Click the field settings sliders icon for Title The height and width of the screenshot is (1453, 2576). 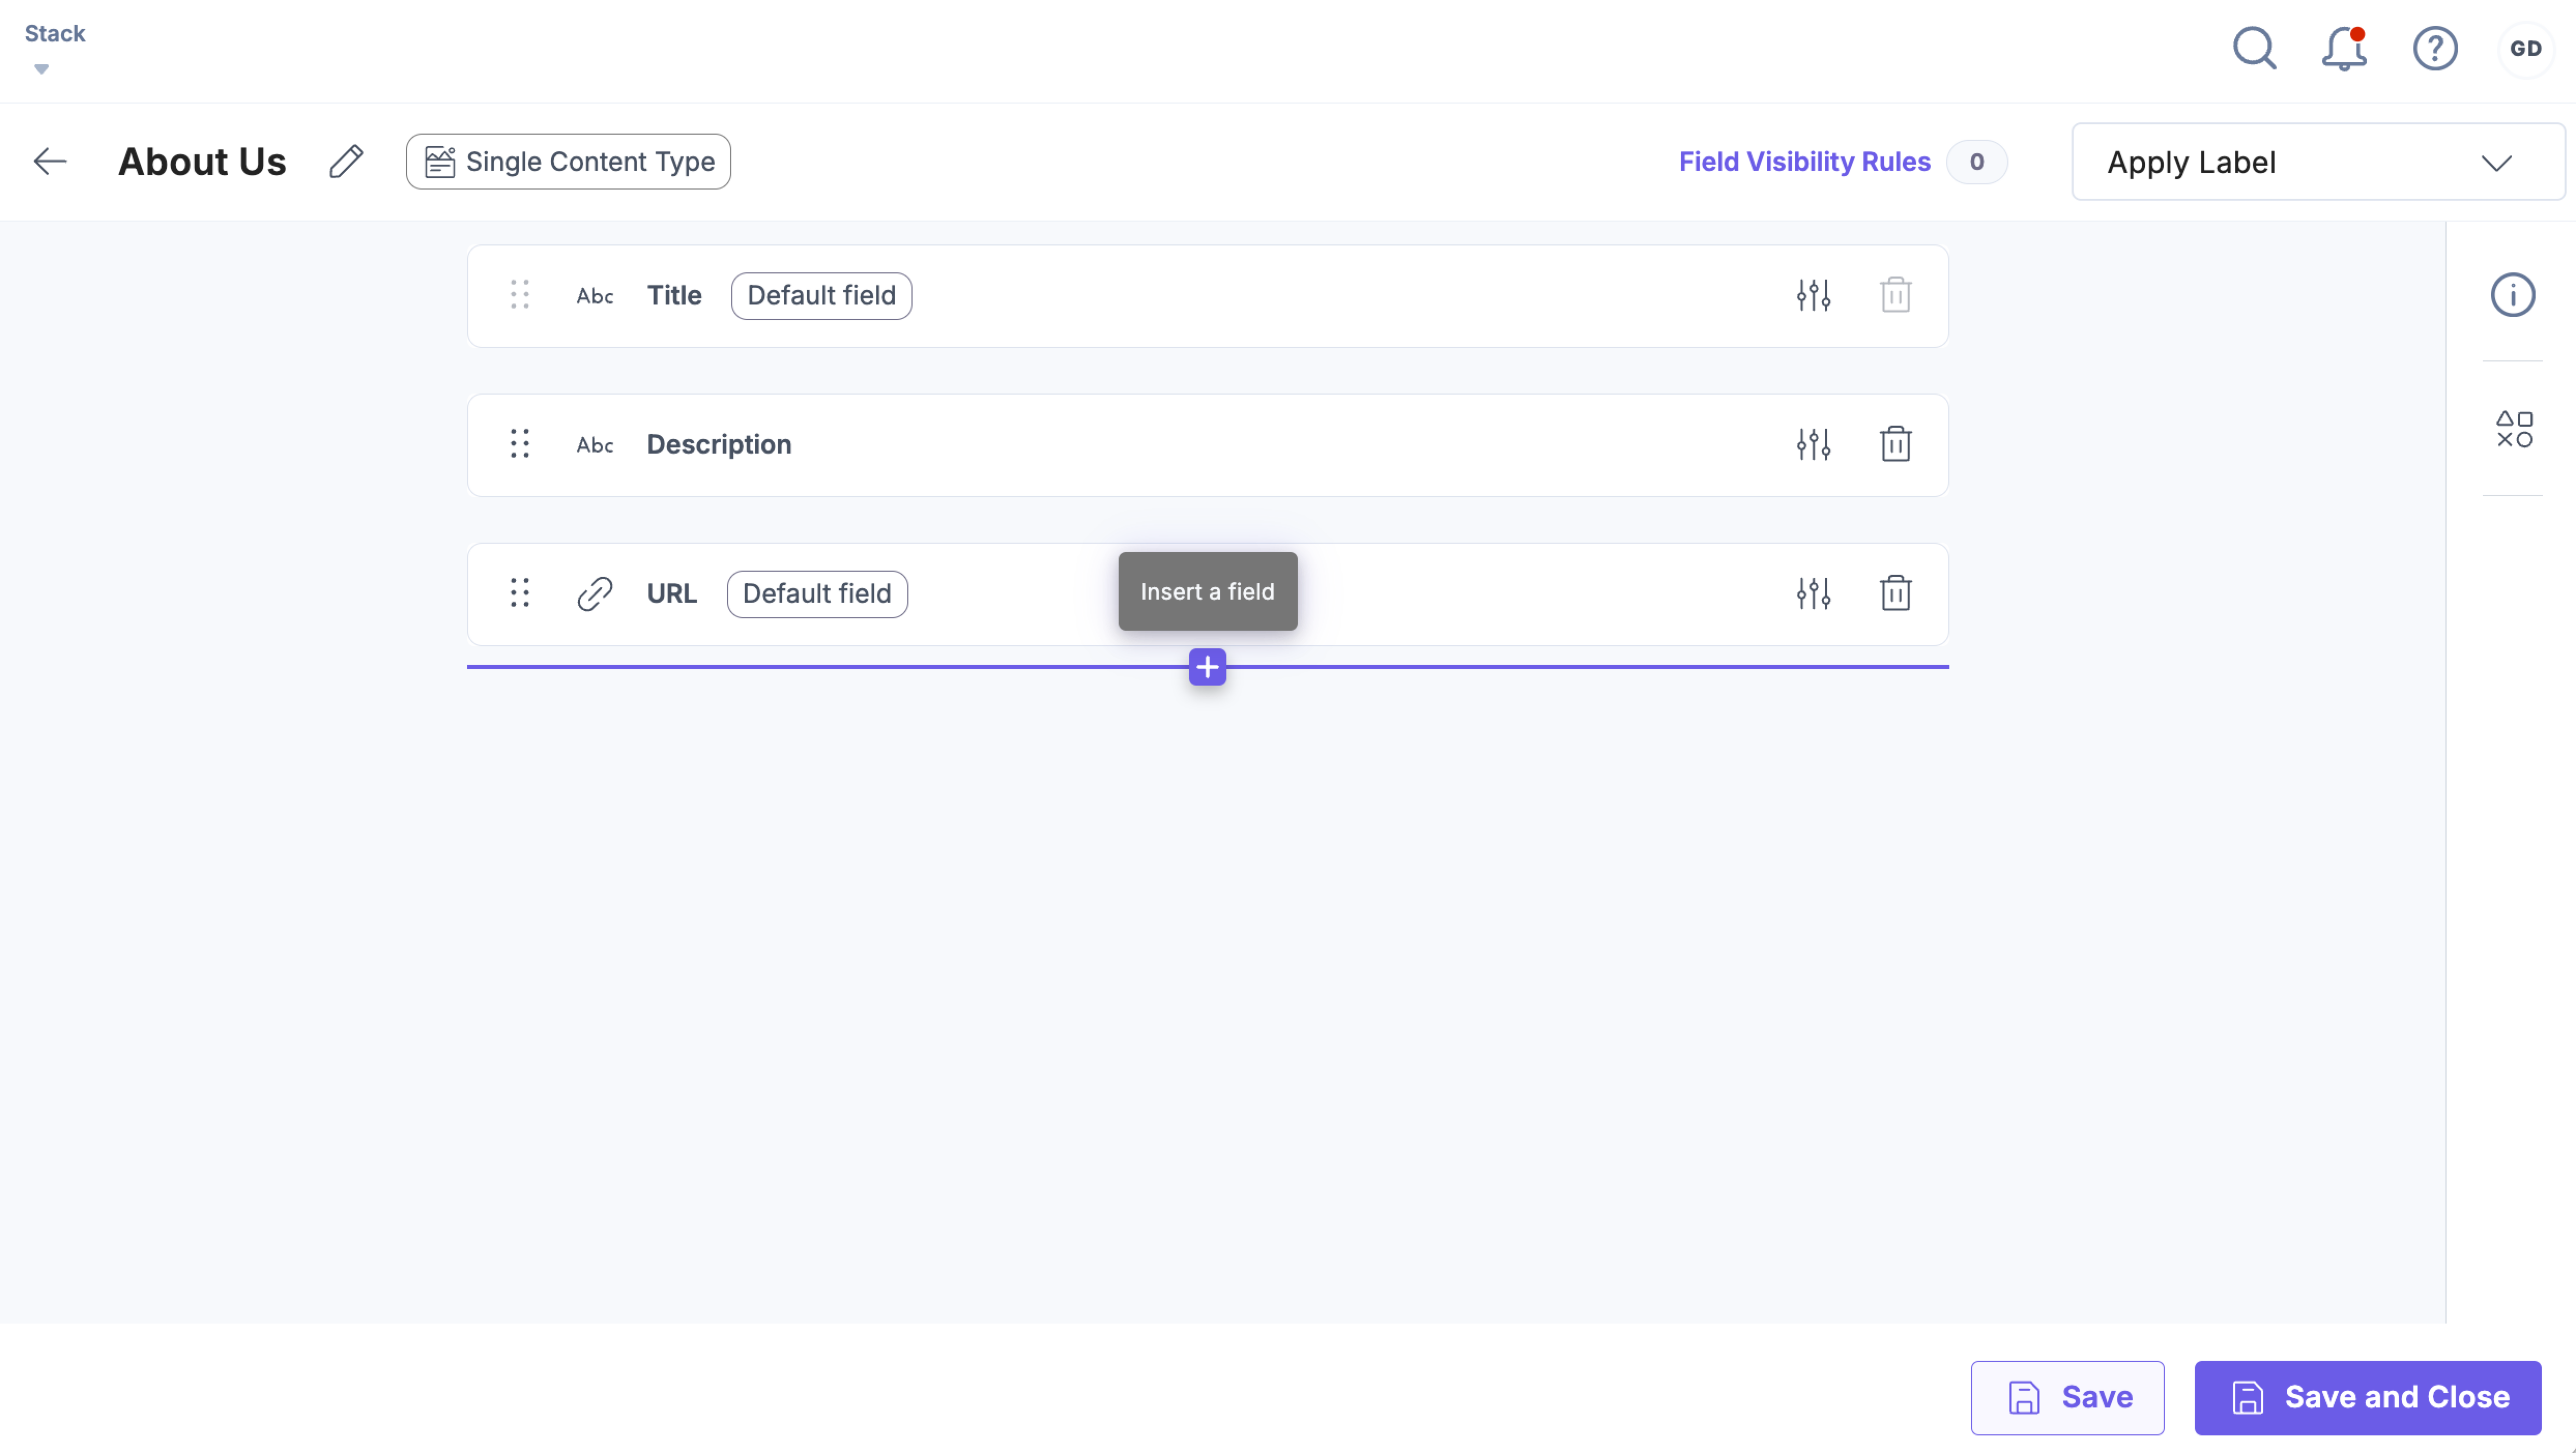[1814, 294]
